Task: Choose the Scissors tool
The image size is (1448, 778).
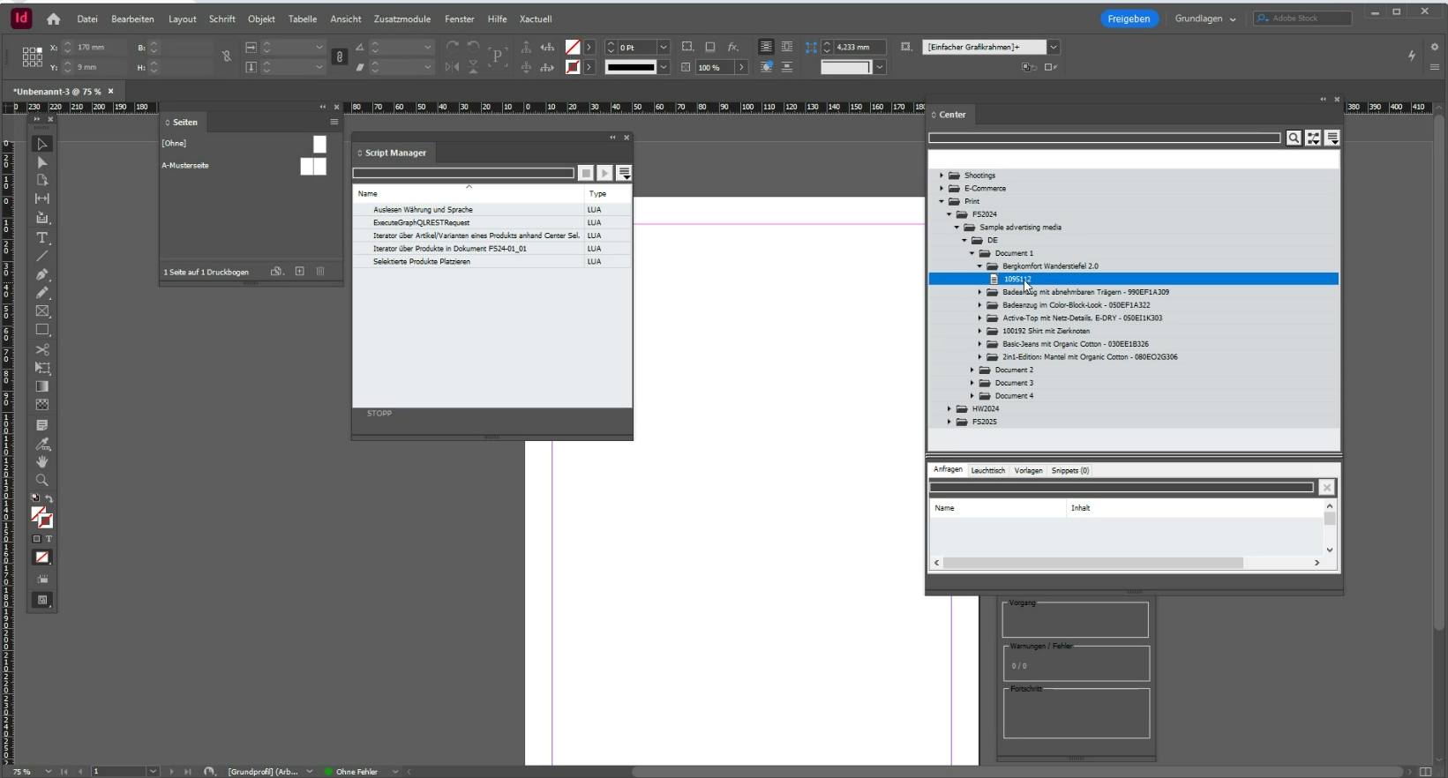Action: tap(41, 349)
